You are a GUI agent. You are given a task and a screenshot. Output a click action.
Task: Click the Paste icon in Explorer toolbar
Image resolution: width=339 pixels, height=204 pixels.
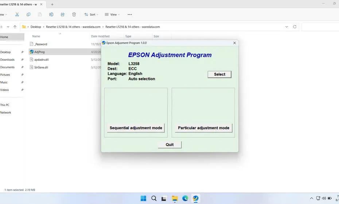pyautogui.click(x=40, y=15)
